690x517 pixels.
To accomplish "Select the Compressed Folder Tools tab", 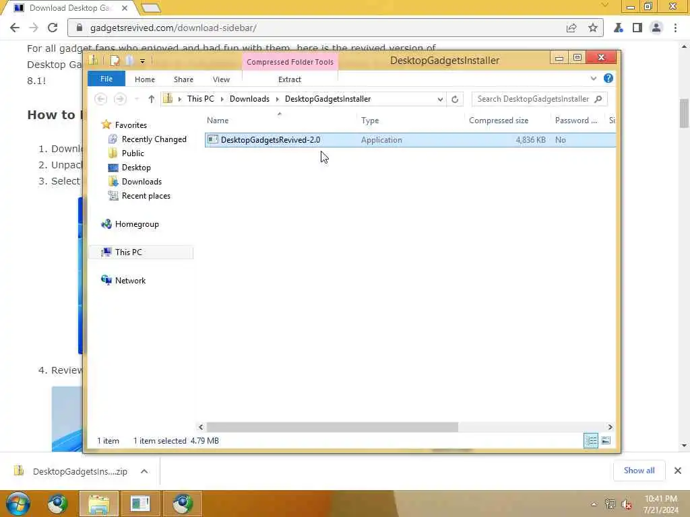I will 290,62.
